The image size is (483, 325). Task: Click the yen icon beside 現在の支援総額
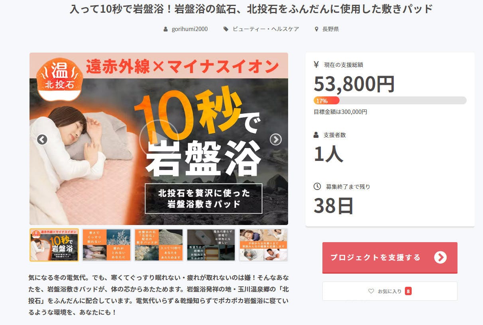point(316,65)
